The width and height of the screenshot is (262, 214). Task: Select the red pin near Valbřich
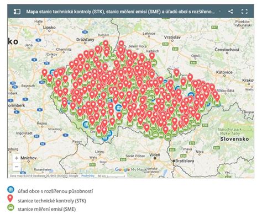coord(152,56)
